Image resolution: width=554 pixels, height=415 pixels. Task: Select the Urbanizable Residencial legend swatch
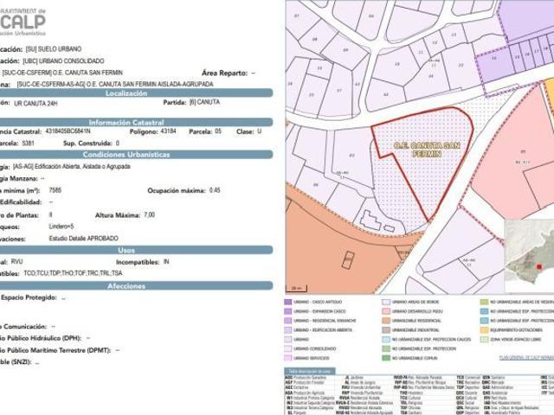(384, 321)
